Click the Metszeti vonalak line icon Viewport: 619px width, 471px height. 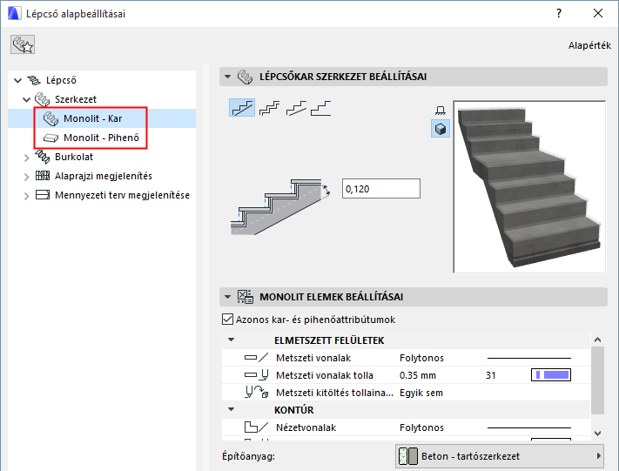(x=256, y=358)
